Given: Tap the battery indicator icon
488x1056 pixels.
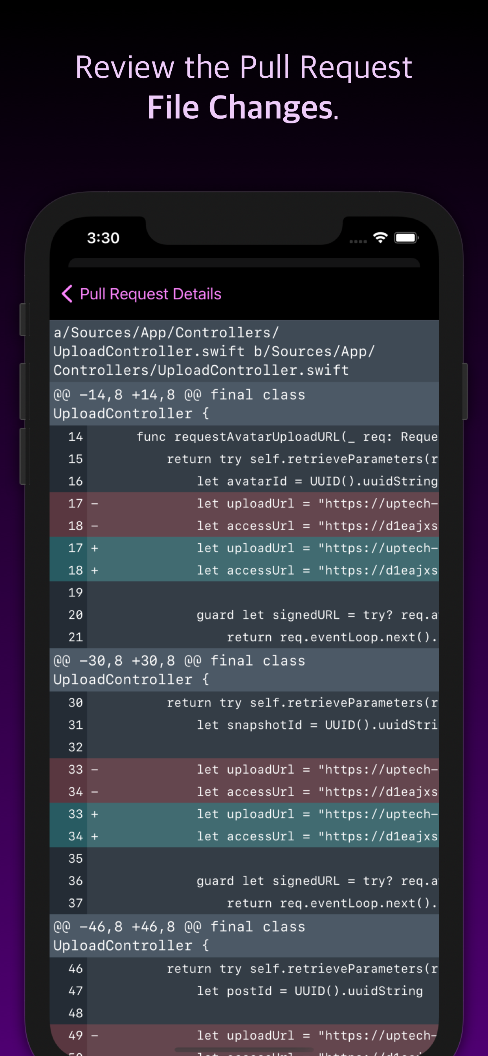Looking at the screenshot, I should [x=405, y=237].
